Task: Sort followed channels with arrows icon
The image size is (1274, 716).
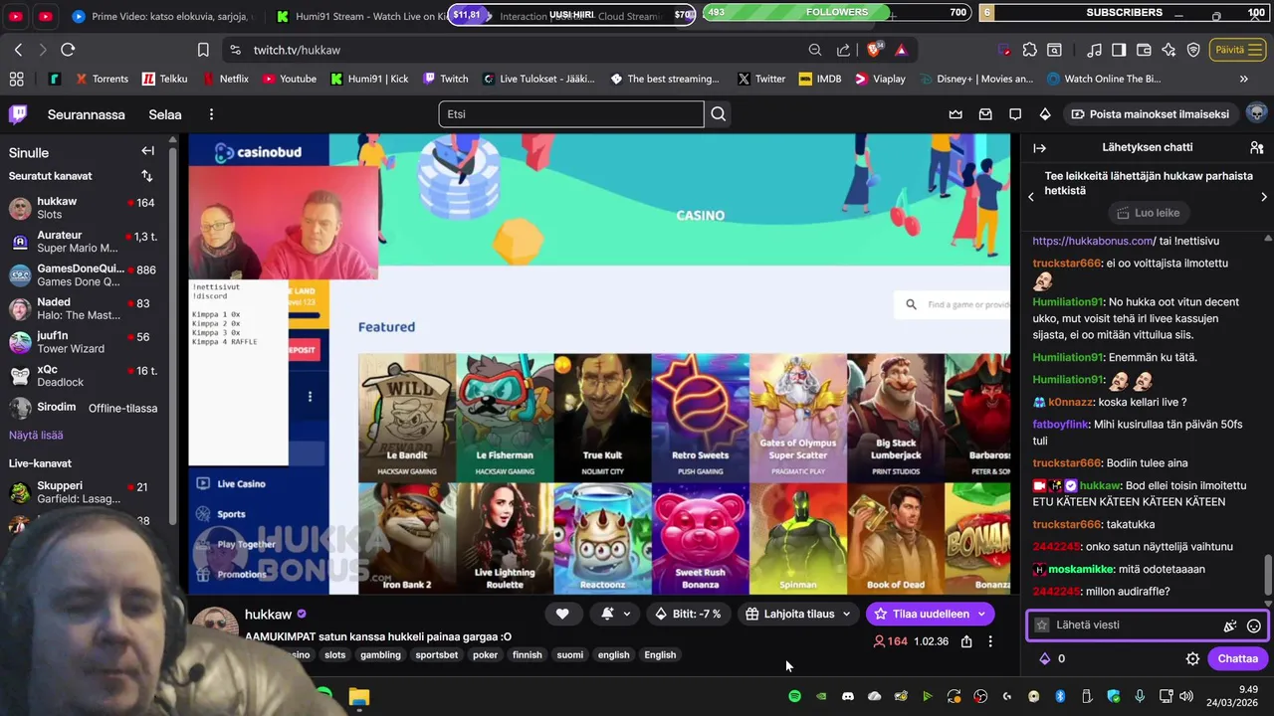Action: coord(147,176)
